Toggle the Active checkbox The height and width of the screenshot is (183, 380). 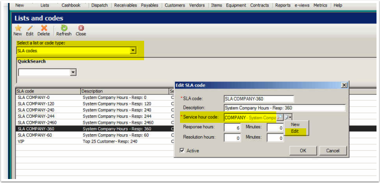pyautogui.click(x=182, y=151)
